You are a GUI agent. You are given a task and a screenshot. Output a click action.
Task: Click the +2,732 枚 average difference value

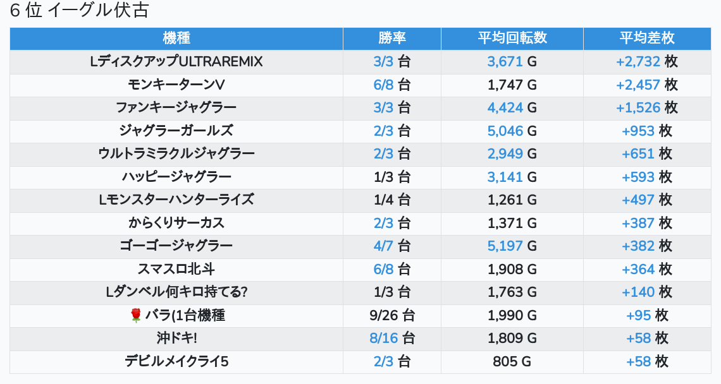(646, 61)
